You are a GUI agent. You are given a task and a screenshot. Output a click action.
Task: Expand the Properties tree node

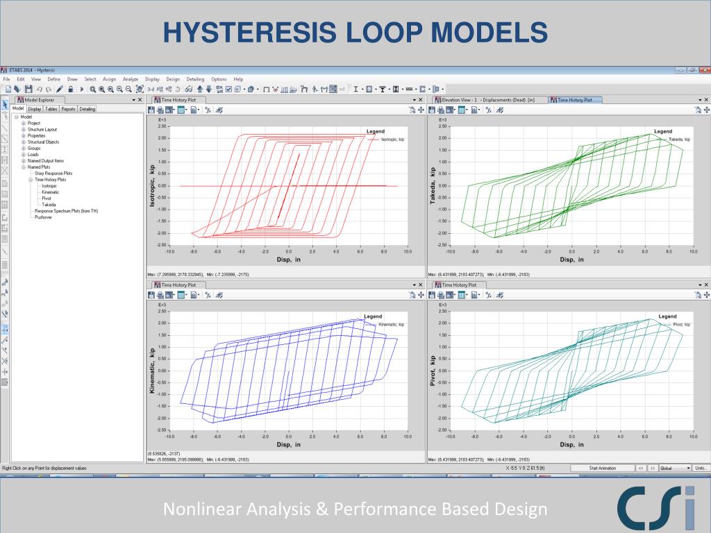[24, 135]
